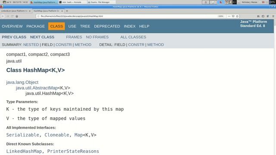
Task: Jump to the CONSTR summary link
Action: [x=63, y=45]
